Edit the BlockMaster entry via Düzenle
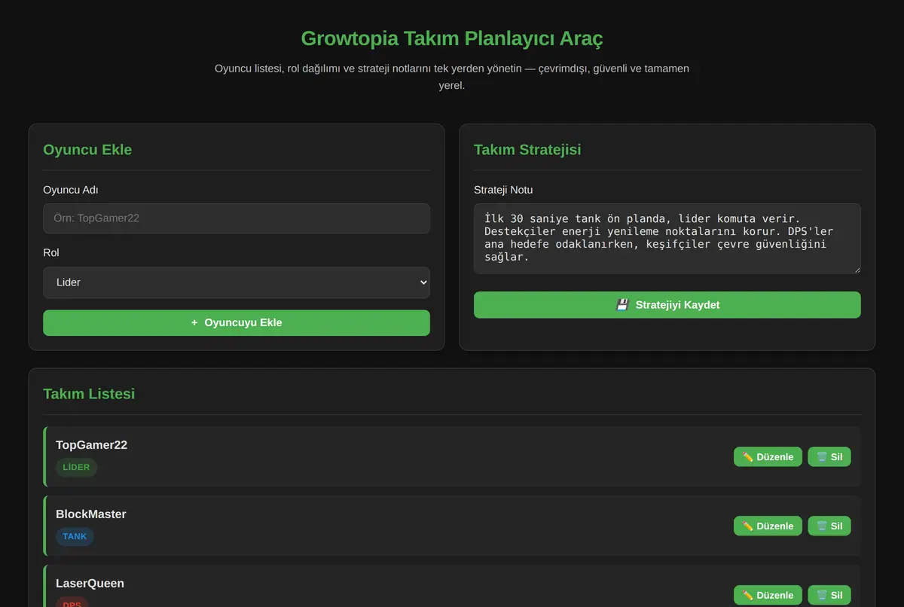904x607 pixels. 768,526
